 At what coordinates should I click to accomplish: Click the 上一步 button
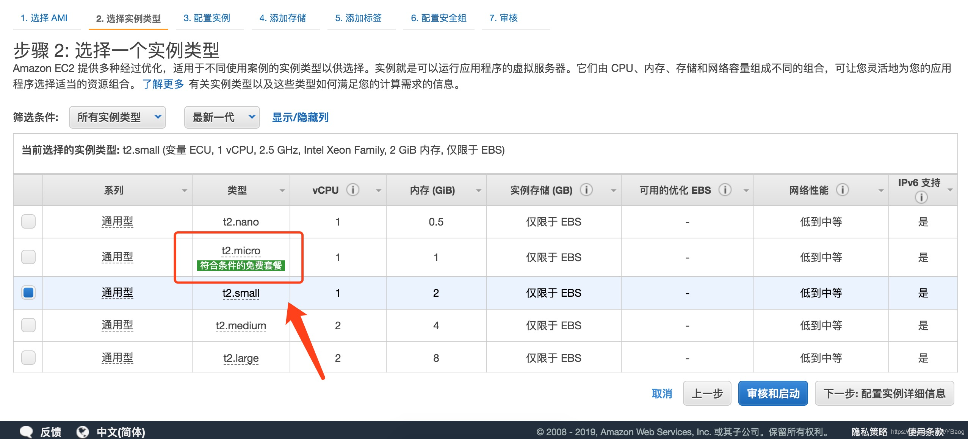click(x=707, y=394)
